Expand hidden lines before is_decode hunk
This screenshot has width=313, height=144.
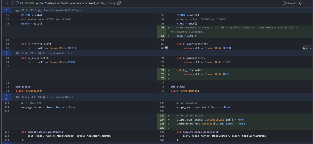pyautogui.click(x=6, y=53)
